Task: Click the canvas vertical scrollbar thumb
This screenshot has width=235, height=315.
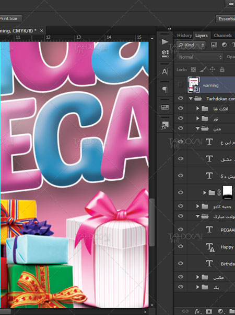Action: tap(152, 222)
